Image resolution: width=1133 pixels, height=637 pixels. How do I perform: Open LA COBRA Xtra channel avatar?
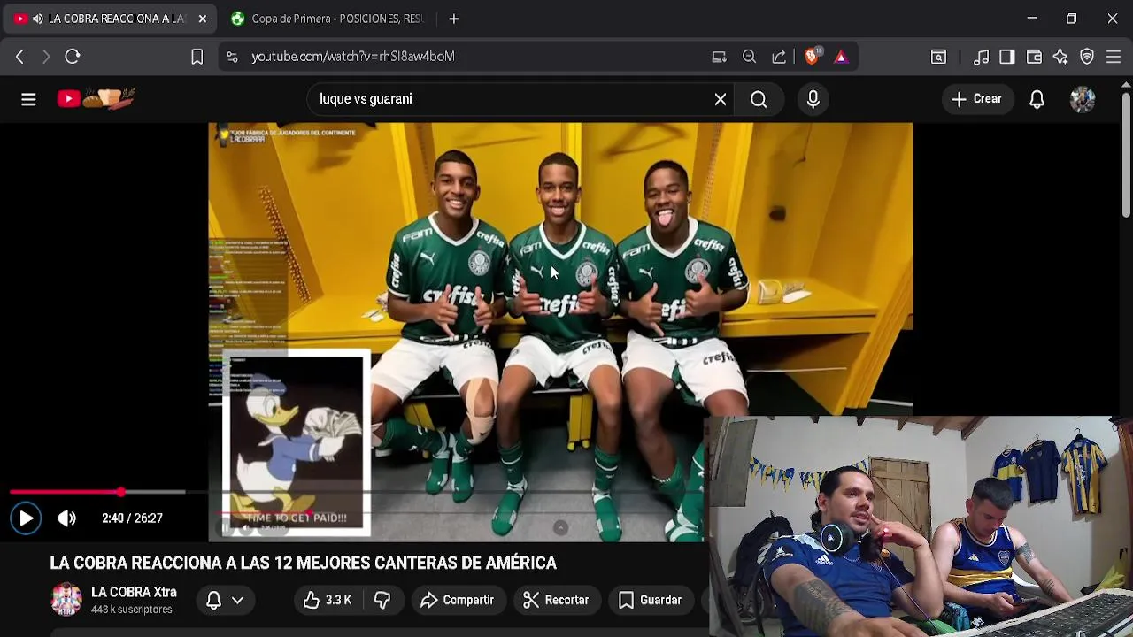(x=66, y=600)
